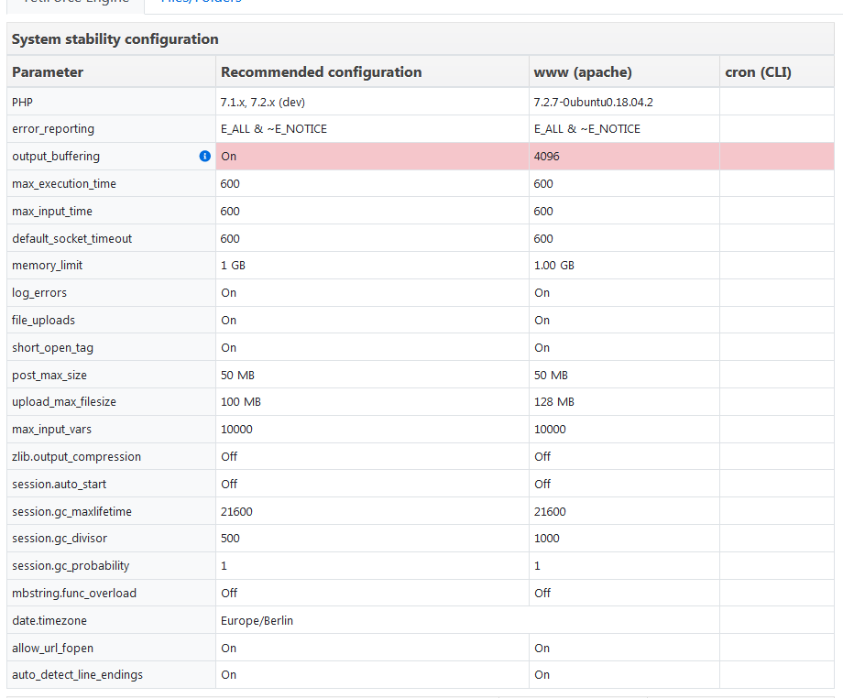Select the 'log_errors' parameter name

39,293
